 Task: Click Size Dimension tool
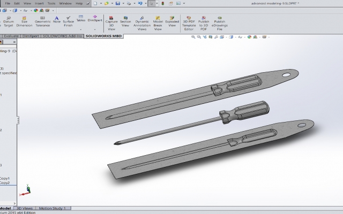(24, 21)
